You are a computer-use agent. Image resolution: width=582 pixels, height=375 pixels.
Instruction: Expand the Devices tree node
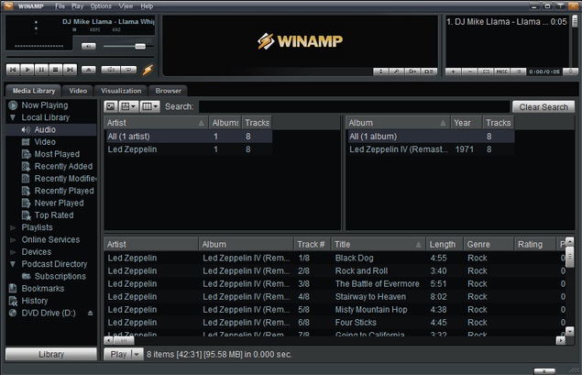click(x=13, y=252)
